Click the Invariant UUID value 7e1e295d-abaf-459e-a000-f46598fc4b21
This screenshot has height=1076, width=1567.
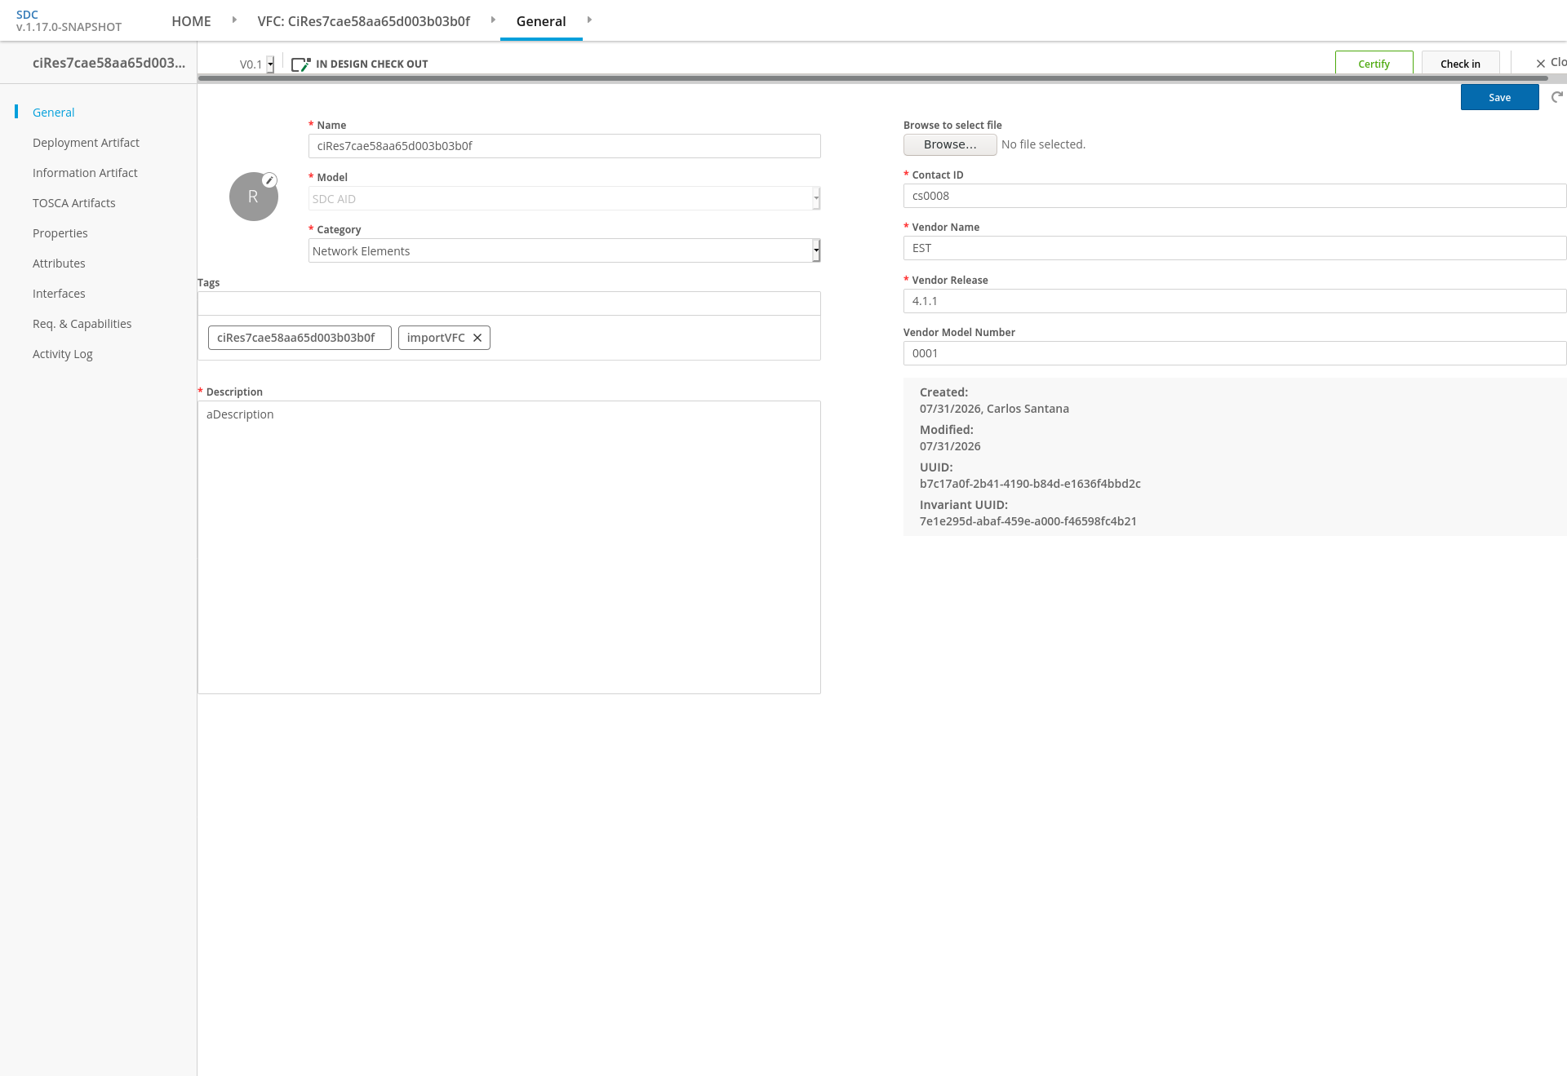(x=1028, y=521)
